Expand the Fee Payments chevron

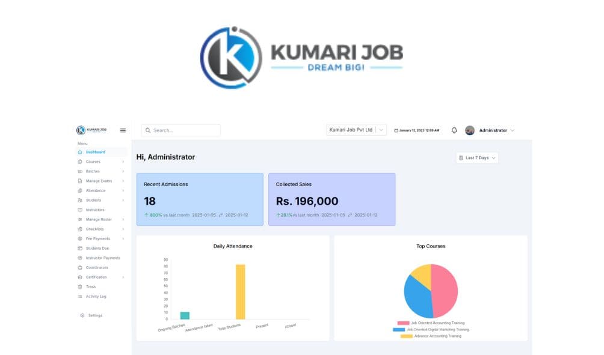pos(123,239)
